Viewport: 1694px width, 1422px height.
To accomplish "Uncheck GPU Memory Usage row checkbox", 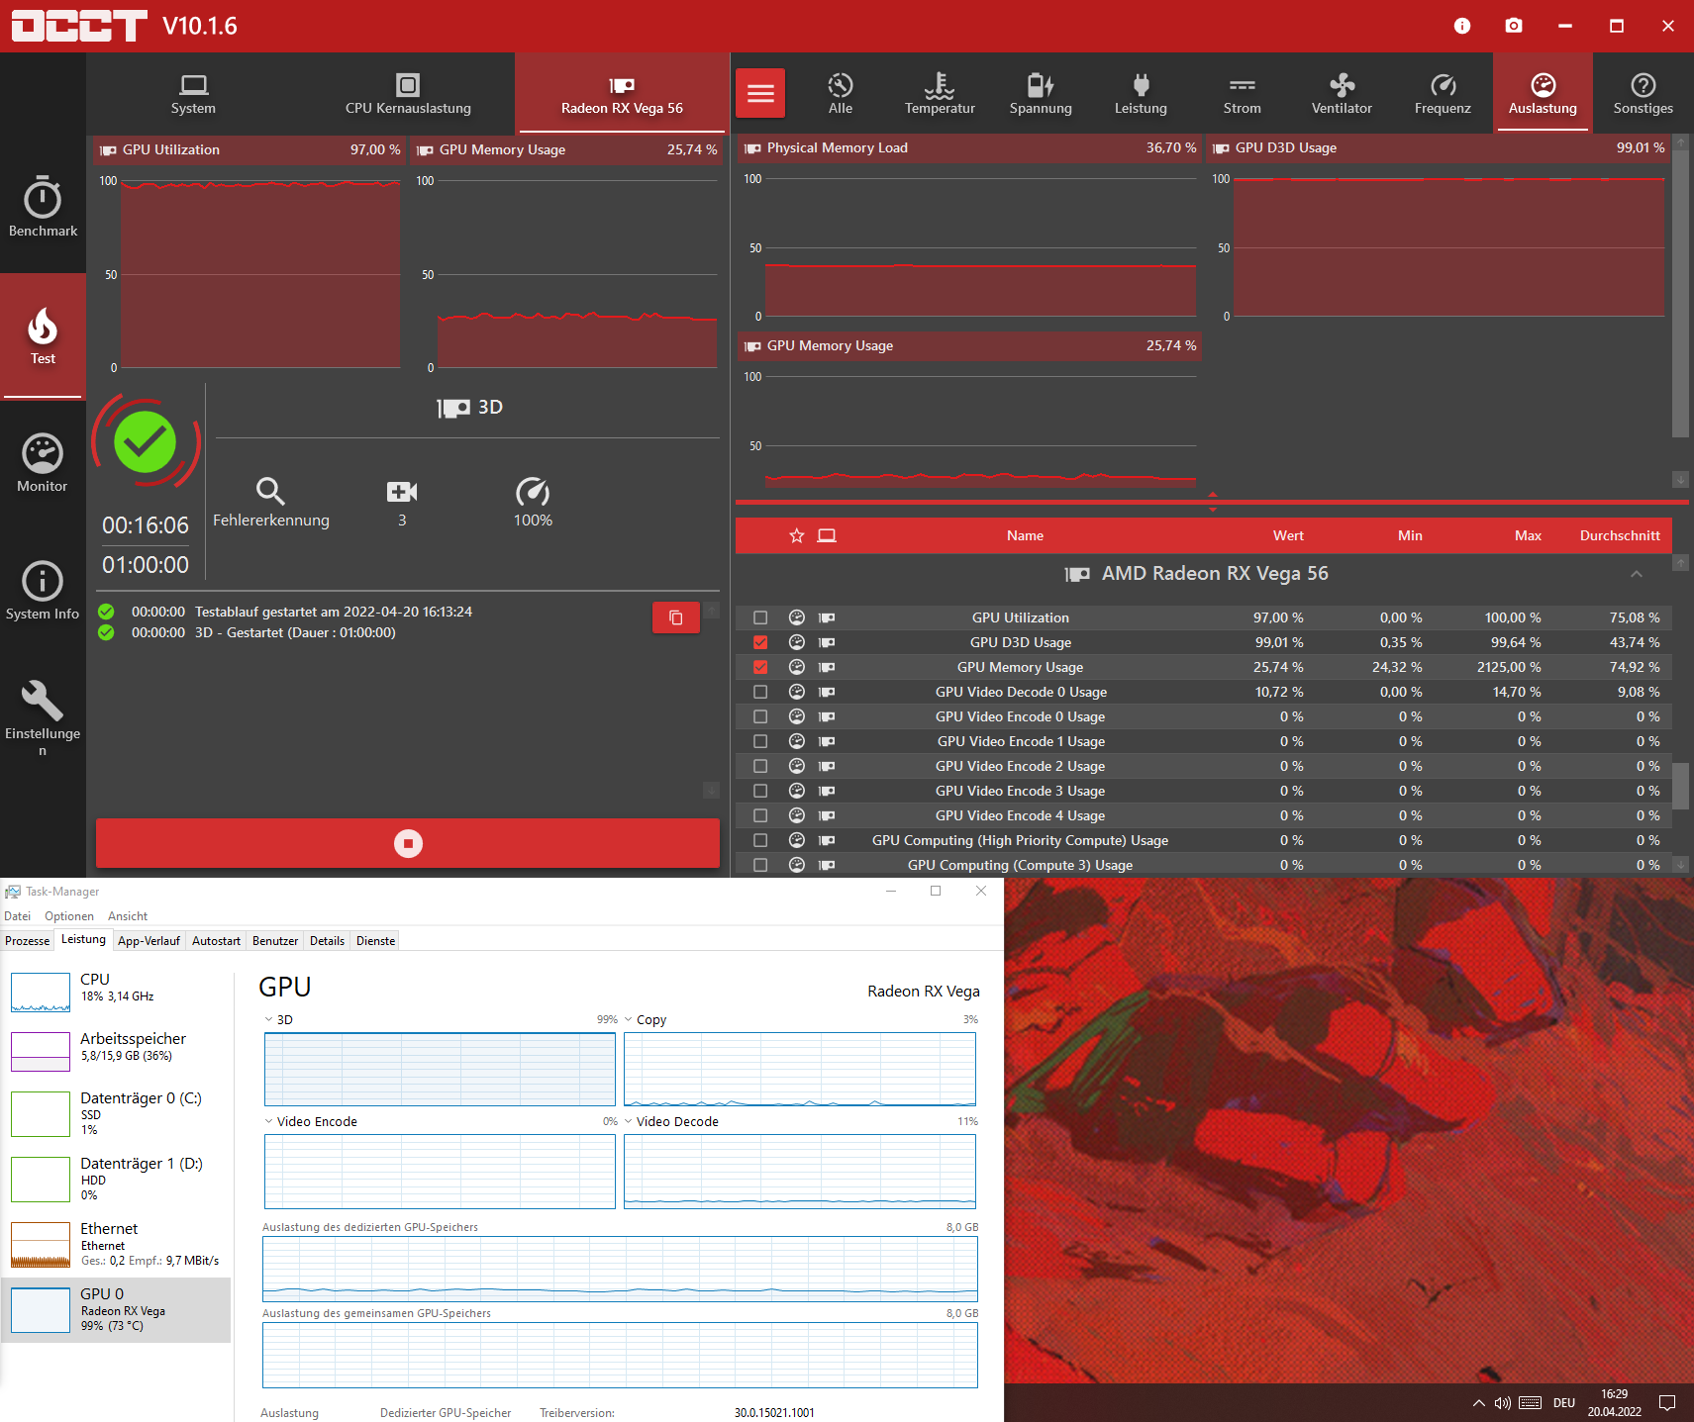I will (760, 667).
